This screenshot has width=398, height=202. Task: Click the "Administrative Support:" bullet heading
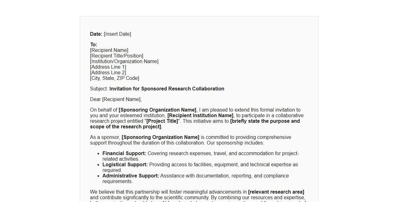[130, 176]
